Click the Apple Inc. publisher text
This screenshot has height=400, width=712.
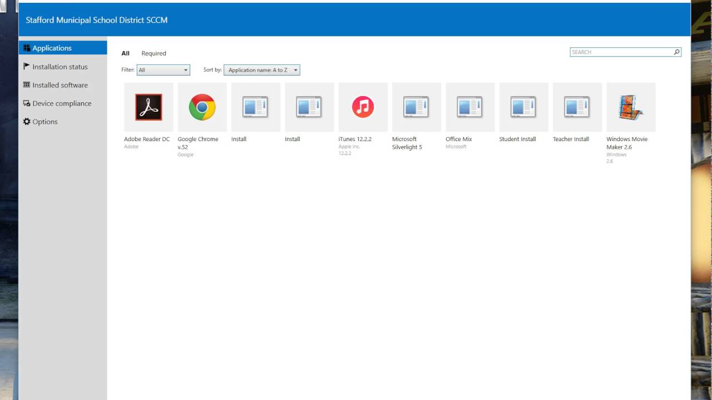coord(349,147)
